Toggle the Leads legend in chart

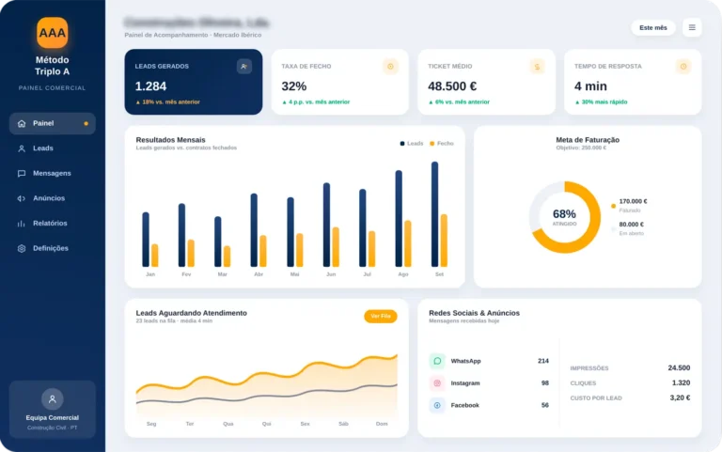pyautogui.click(x=412, y=144)
